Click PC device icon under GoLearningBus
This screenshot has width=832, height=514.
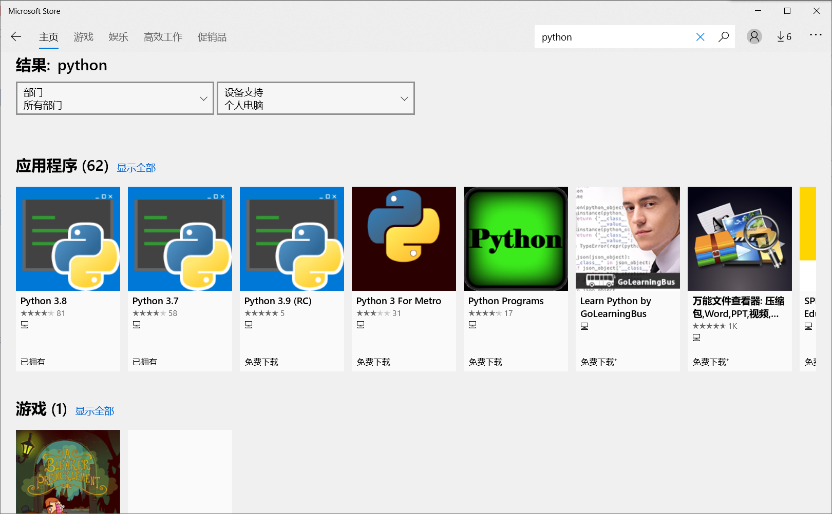584,326
